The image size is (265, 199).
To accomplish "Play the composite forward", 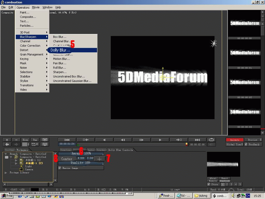I will tap(160, 140).
